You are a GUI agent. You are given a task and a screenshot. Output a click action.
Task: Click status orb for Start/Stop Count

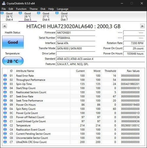tap(5, 88)
